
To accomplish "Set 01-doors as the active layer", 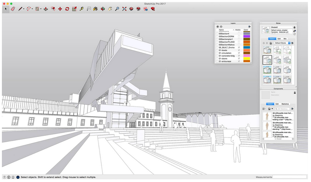I will (x=217, y=59).
